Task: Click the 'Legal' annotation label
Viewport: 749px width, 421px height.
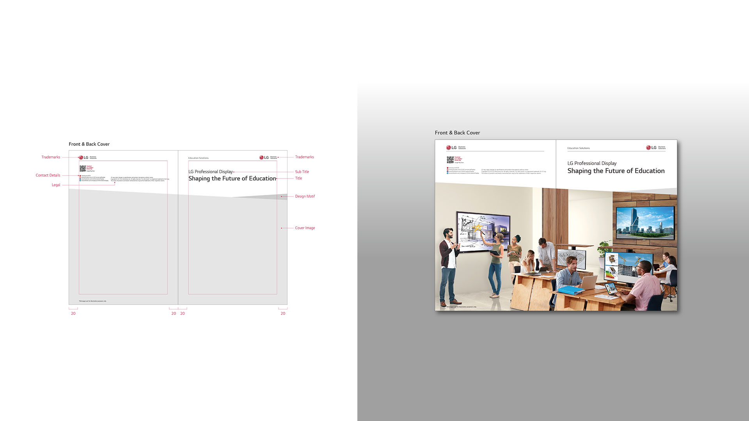Action: pos(56,185)
